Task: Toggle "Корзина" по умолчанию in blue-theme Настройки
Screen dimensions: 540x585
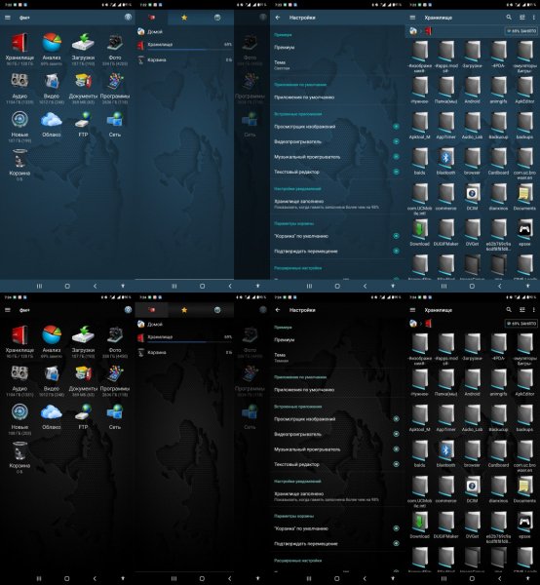Action: (396, 236)
